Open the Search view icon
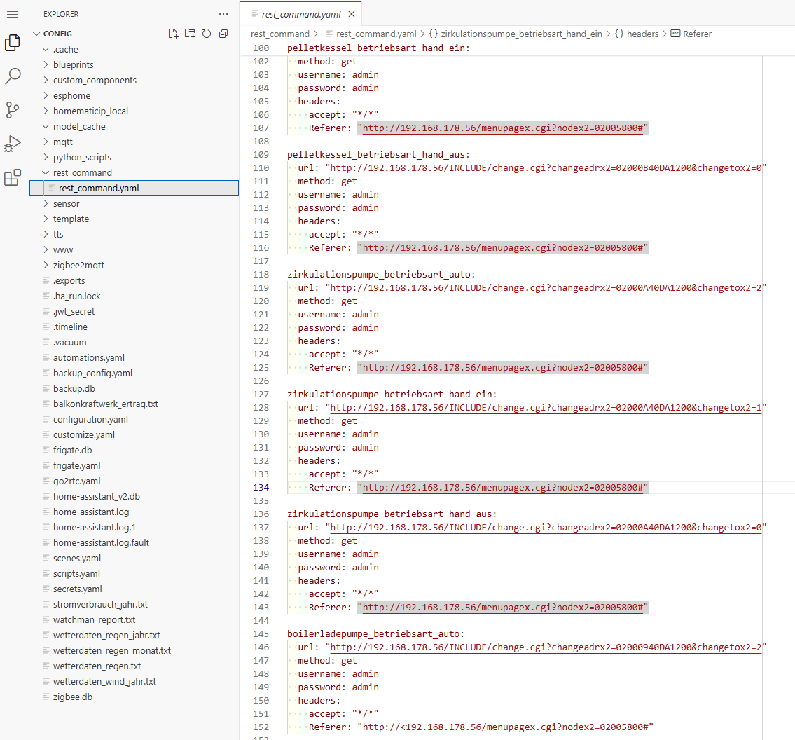Image resolution: width=795 pixels, height=740 pixels. [x=13, y=76]
